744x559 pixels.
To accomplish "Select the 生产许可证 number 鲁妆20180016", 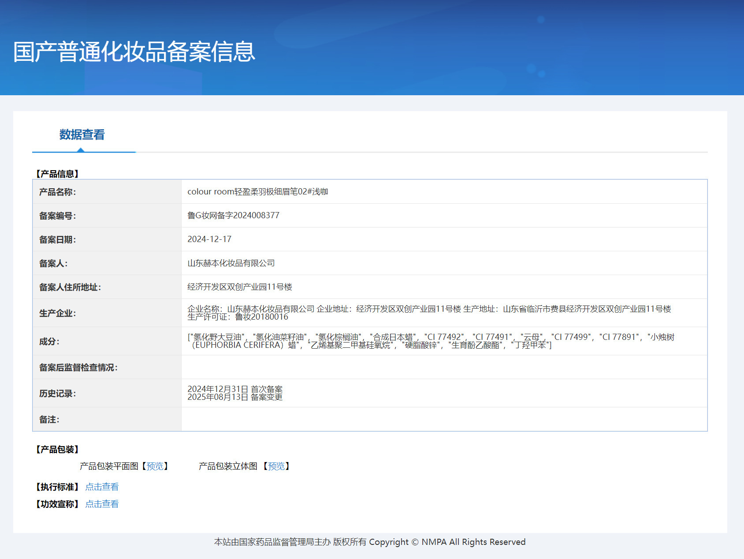I will tap(261, 317).
